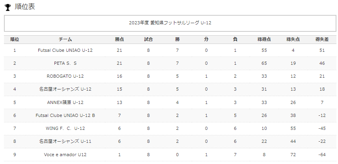Click the 総得点 column header
The width and height of the screenshot is (338, 164).
(x=264, y=40)
